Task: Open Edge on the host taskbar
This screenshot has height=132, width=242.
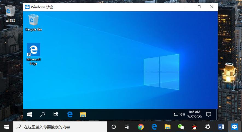Action: coord(154,127)
